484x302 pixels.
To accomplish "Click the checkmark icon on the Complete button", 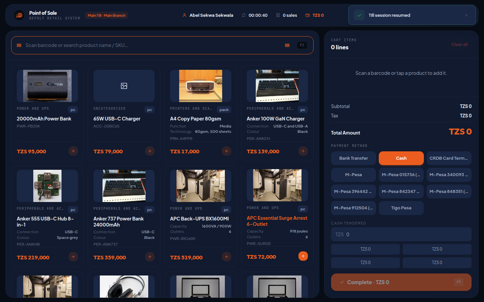I will (342, 282).
